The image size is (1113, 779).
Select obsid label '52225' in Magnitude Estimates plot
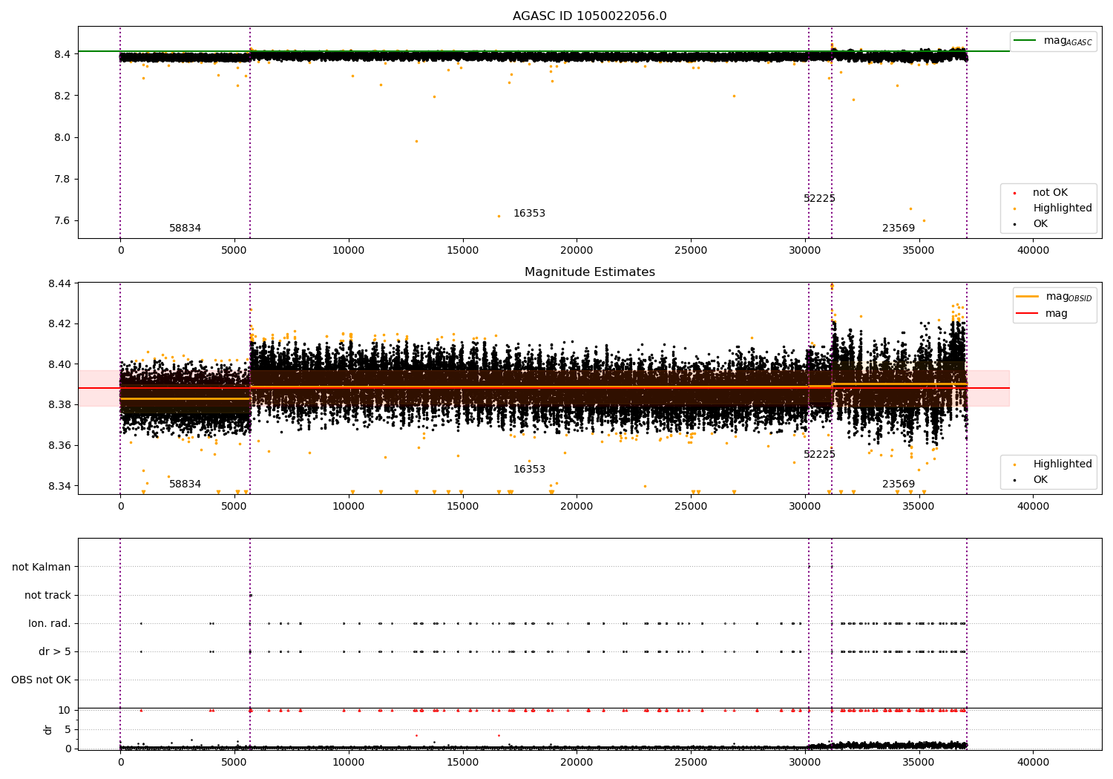pyautogui.click(x=819, y=455)
